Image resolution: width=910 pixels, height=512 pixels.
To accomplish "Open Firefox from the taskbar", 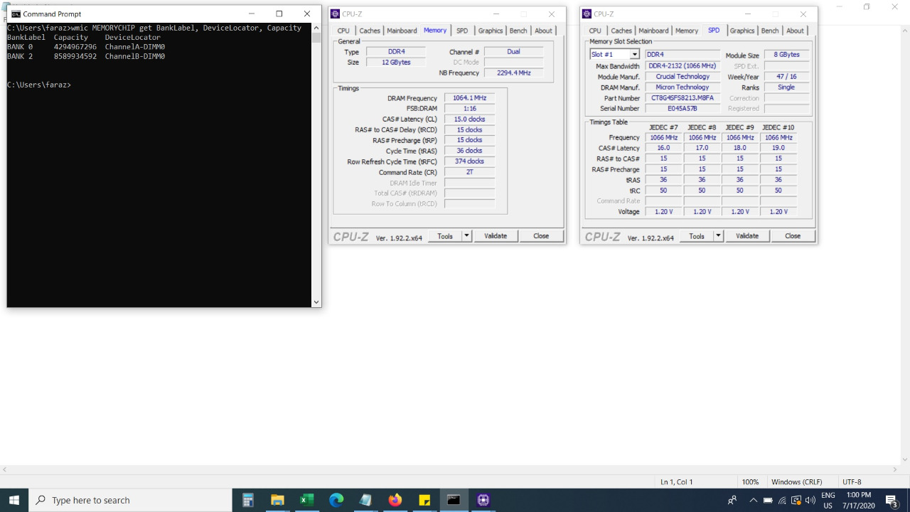I will click(x=395, y=500).
